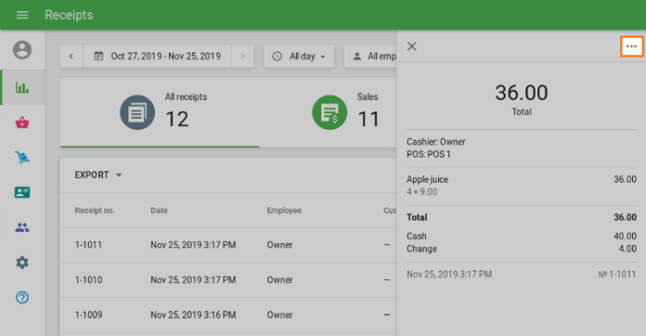Open receipt 1-1009 row

click(229, 315)
